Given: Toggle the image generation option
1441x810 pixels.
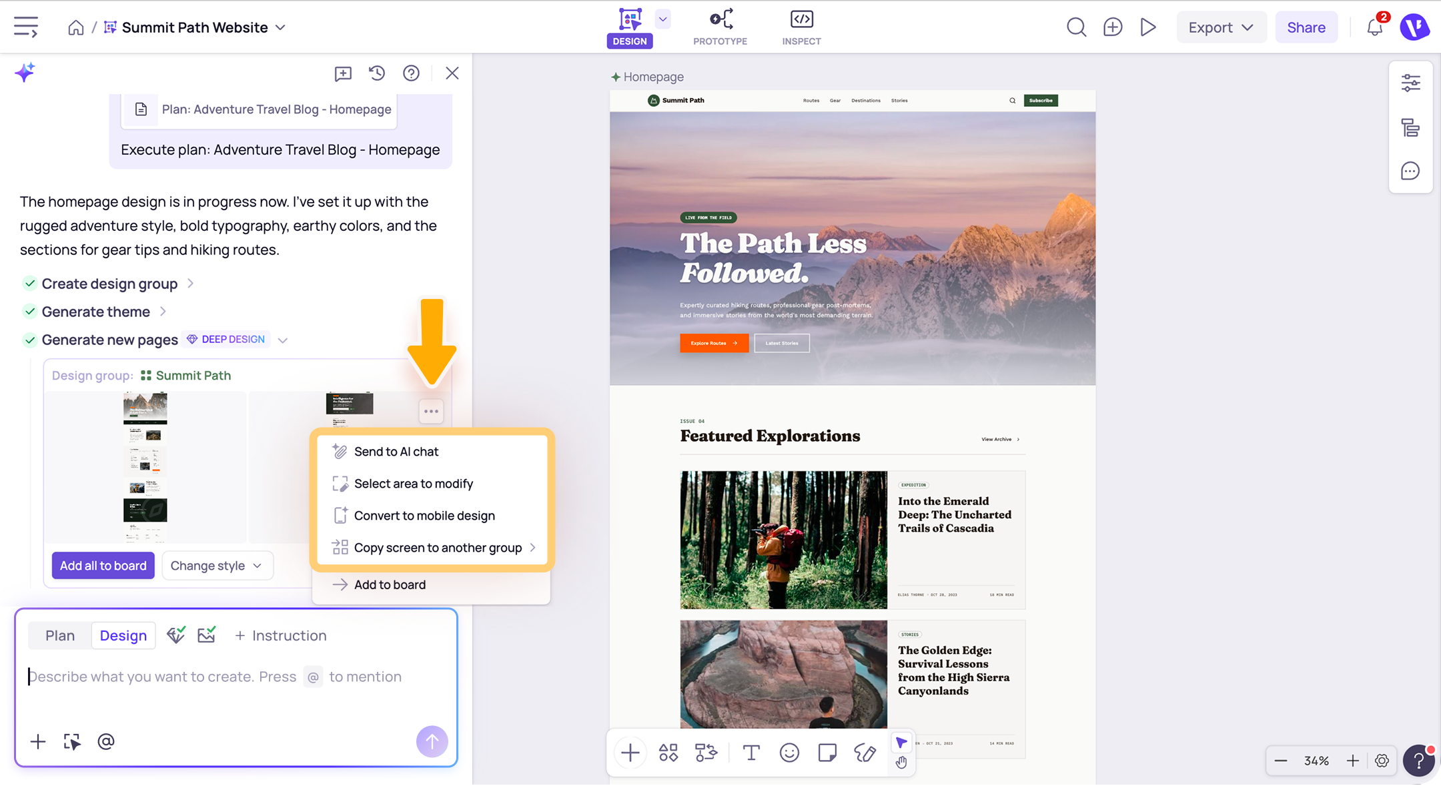Looking at the screenshot, I should [x=207, y=635].
